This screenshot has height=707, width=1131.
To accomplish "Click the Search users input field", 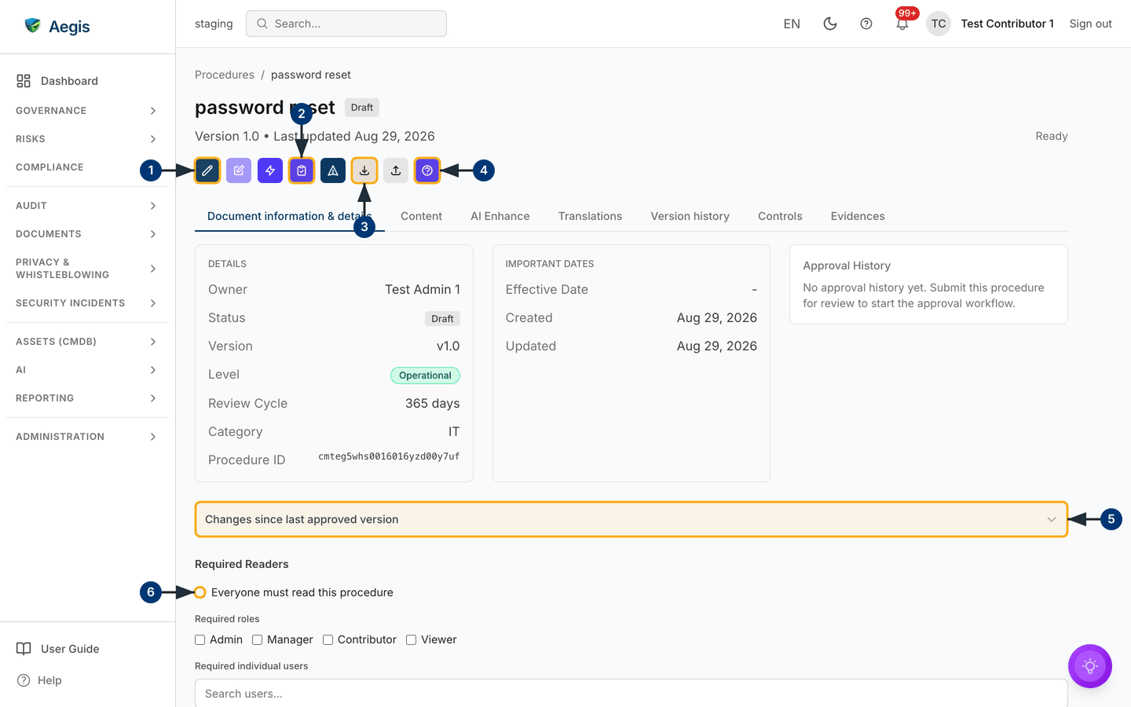I will pyautogui.click(x=631, y=694).
